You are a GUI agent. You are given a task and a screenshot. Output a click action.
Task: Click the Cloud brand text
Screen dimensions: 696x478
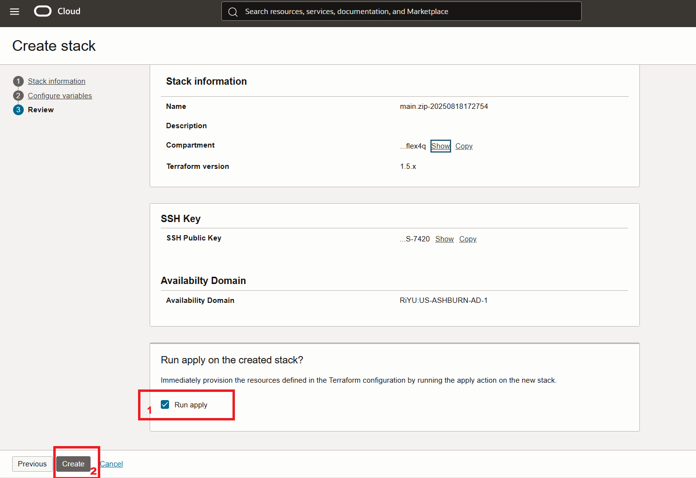pos(69,11)
